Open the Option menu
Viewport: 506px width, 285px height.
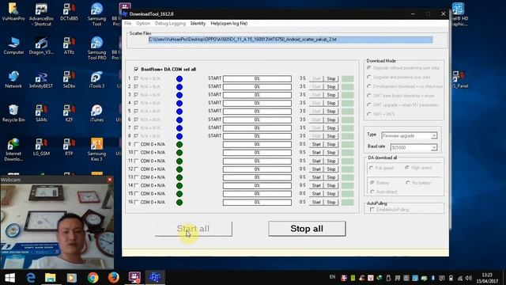pos(143,23)
